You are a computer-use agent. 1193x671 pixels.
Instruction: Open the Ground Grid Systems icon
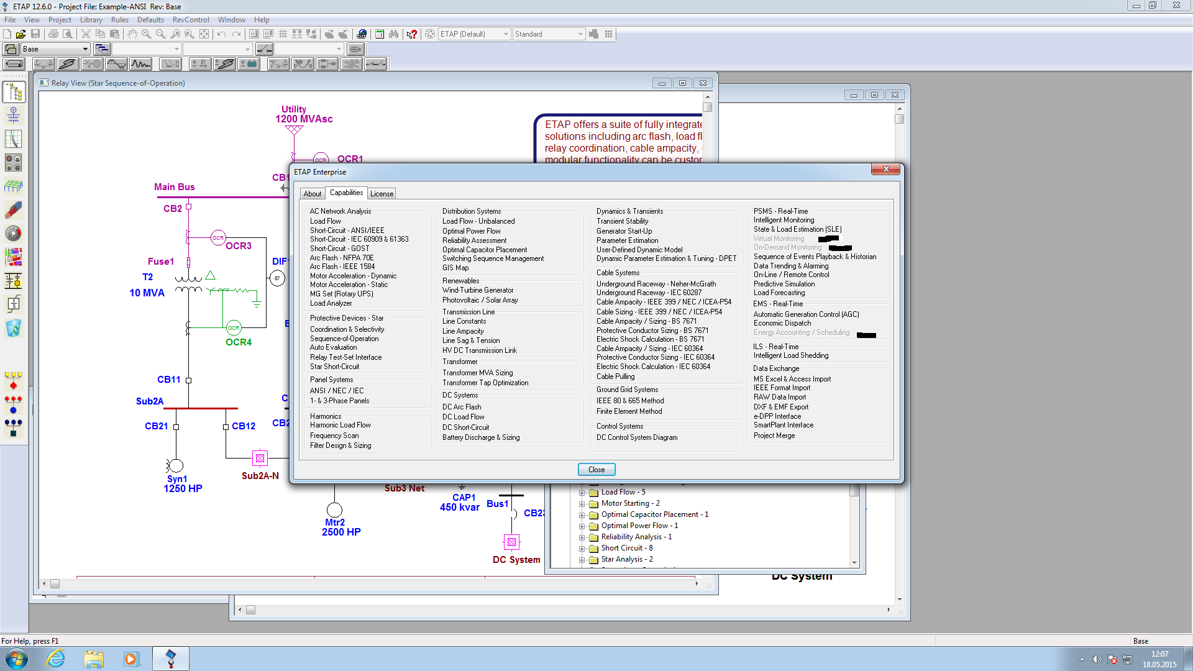click(14, 186)
